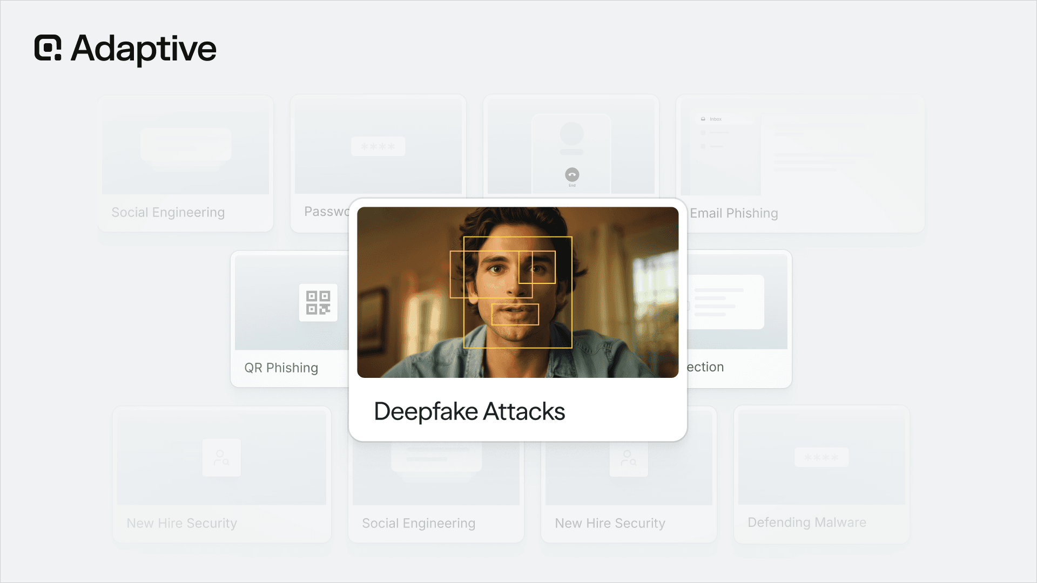Open the top-left Social Engineering card
The height and width of the screenshot is (583, 1037).
(186, 164)
